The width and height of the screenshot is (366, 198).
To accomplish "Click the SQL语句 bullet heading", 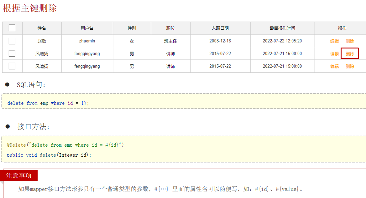I will point(31,84).
